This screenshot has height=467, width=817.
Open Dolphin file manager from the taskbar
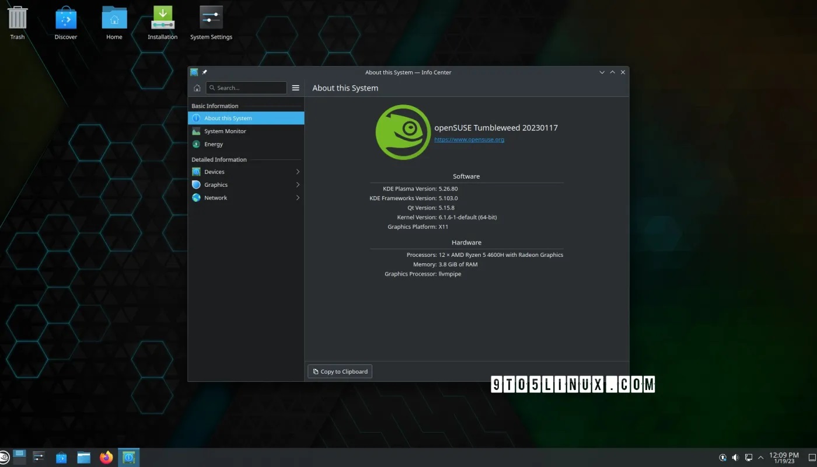[x=83, y=457]
